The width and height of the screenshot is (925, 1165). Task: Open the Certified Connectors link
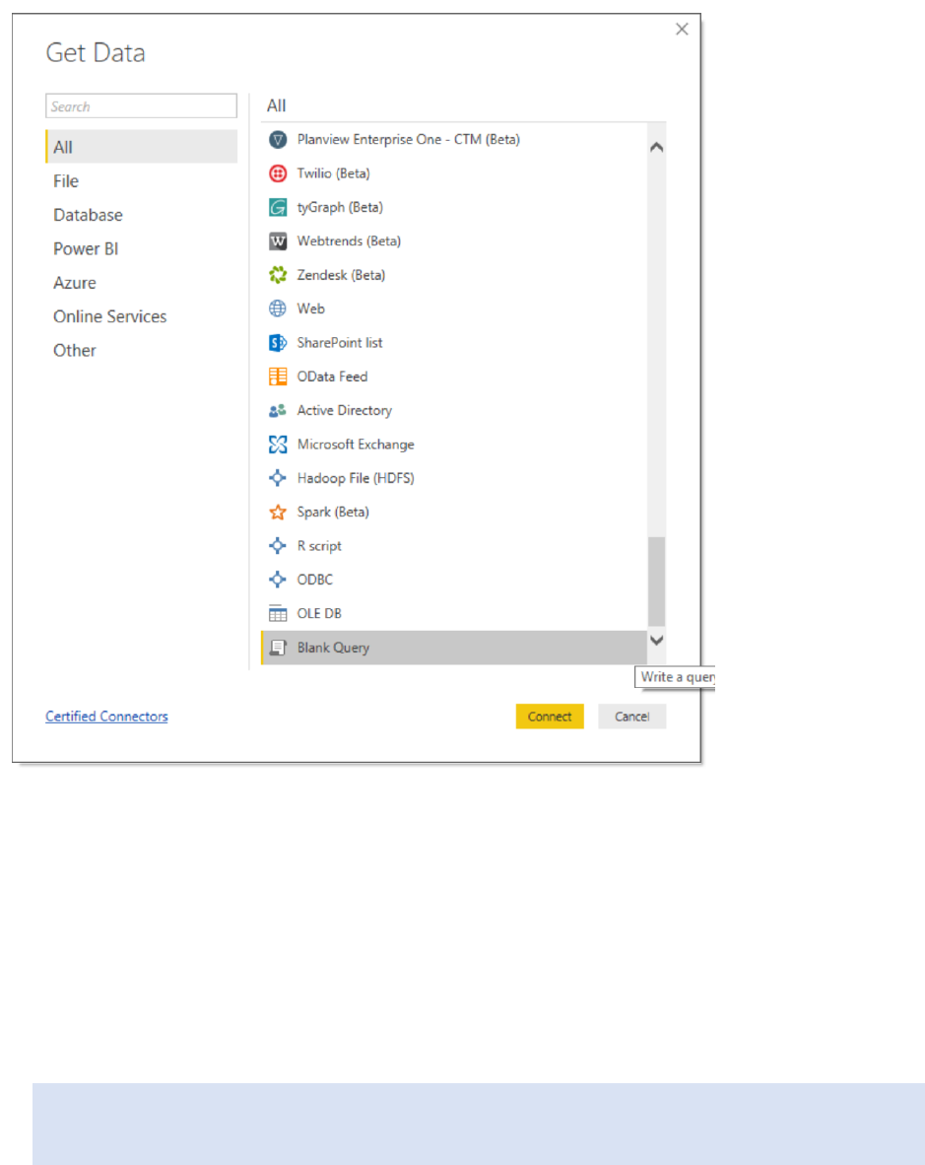tap(107, 717)
